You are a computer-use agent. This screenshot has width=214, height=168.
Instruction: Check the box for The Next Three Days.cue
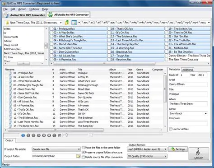167,60
